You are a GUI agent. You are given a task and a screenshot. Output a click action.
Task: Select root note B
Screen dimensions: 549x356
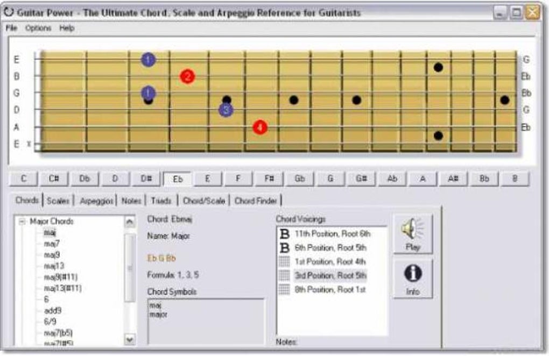click(x=515, y=179)
